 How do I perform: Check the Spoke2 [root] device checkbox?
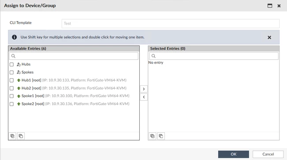11,104
